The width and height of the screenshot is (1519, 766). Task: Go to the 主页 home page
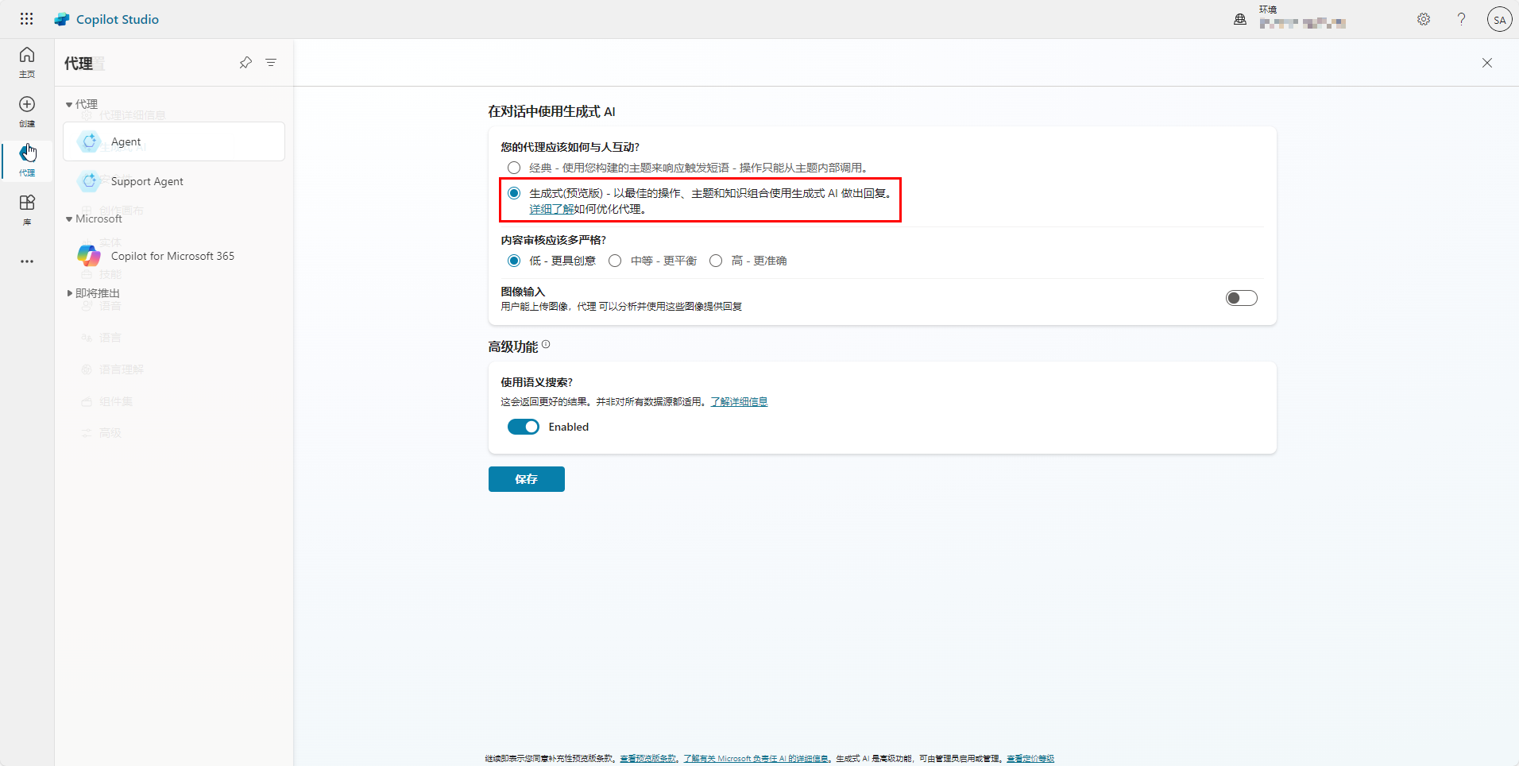click(x=27, y=62)
